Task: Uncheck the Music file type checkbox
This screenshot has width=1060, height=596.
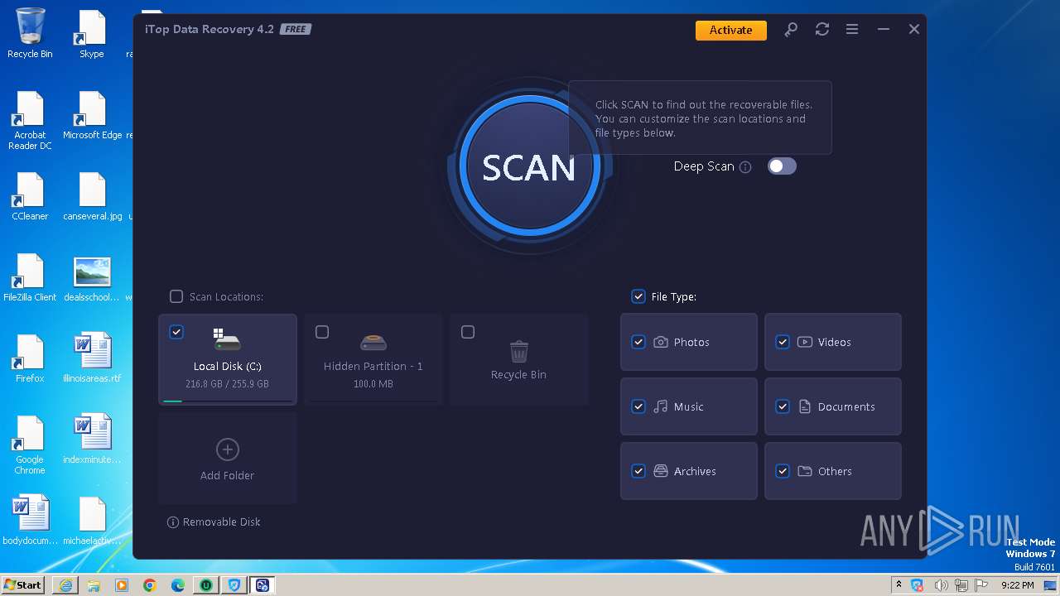Action: click(x=638, y=406)
